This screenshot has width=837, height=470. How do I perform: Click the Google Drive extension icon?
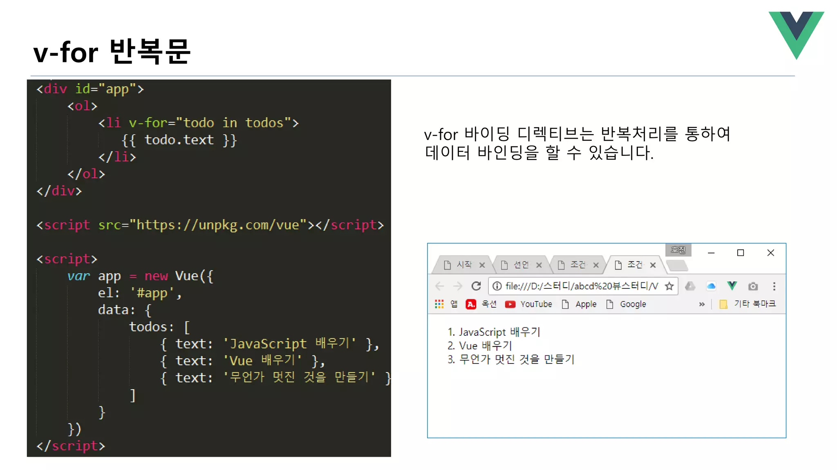coord(690,286)
